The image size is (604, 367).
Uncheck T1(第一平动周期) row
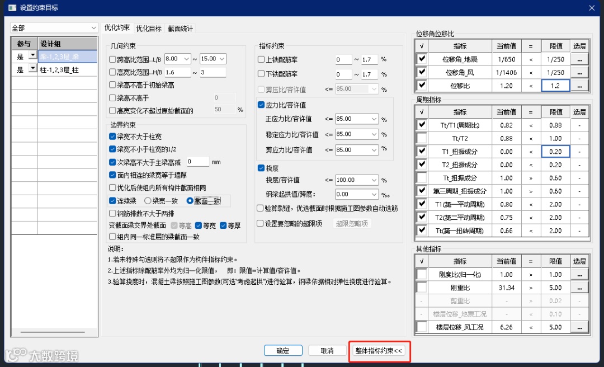[422, 204]
